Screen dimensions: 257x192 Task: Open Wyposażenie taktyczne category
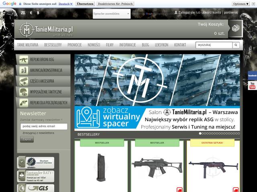click(x=43, y=92)
